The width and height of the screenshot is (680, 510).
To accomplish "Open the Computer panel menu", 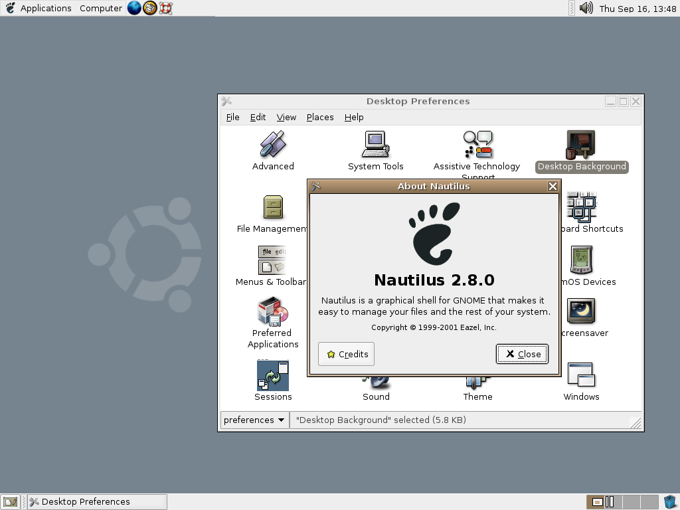I will tap(101, 8).
